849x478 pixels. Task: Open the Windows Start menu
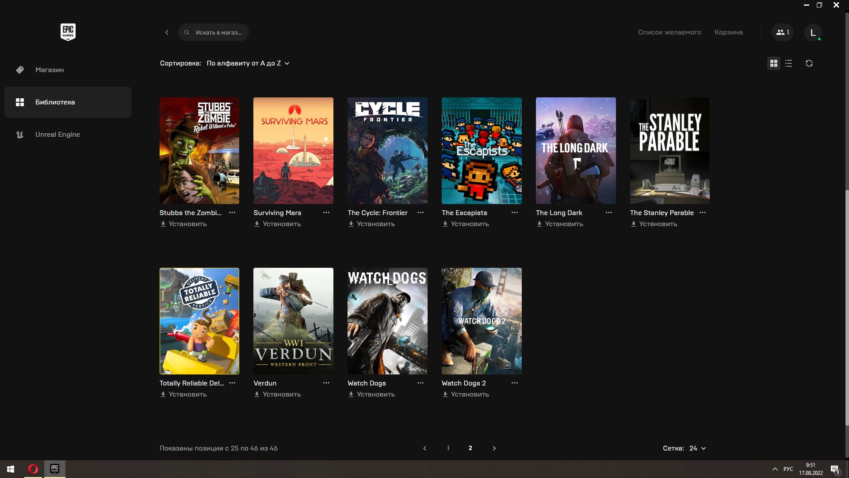[11, 469]
